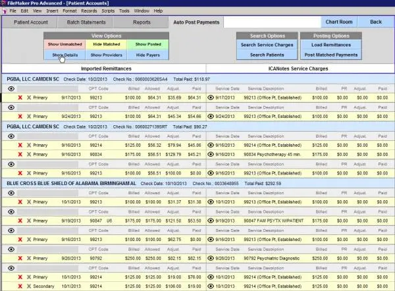
Task: Click red X on 9/26/2013 90792 remittance row
Action: (x=20, y=258)
